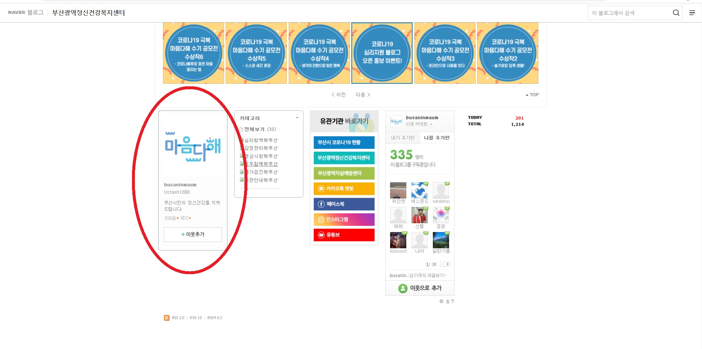Go to next page of neighbor list
The image size is (702, 349).
448,264
